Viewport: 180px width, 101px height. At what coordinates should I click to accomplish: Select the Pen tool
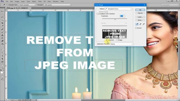(2, 53)
